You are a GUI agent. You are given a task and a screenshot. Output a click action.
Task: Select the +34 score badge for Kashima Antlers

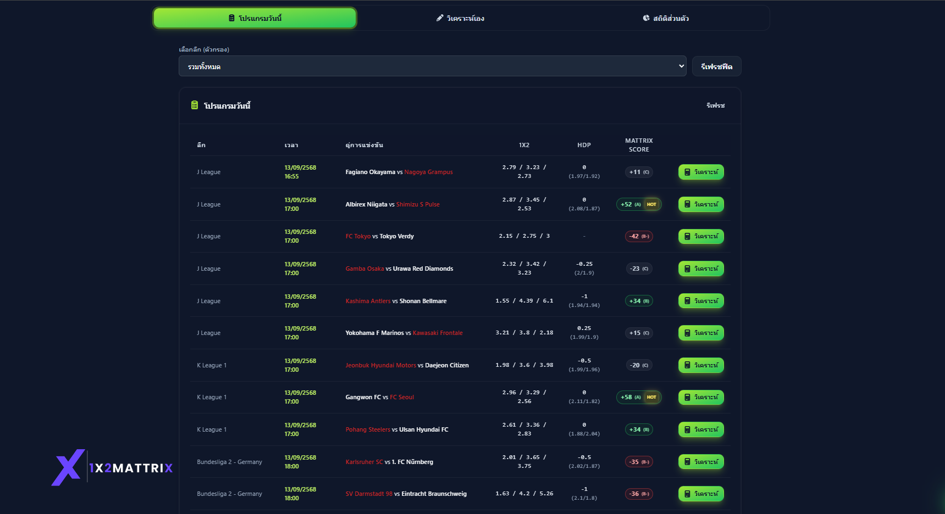639,301
